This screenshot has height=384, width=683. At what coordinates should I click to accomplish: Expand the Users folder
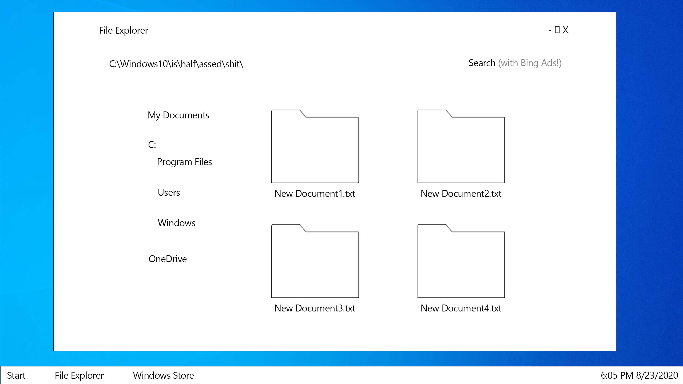click(x=169, y=192)
